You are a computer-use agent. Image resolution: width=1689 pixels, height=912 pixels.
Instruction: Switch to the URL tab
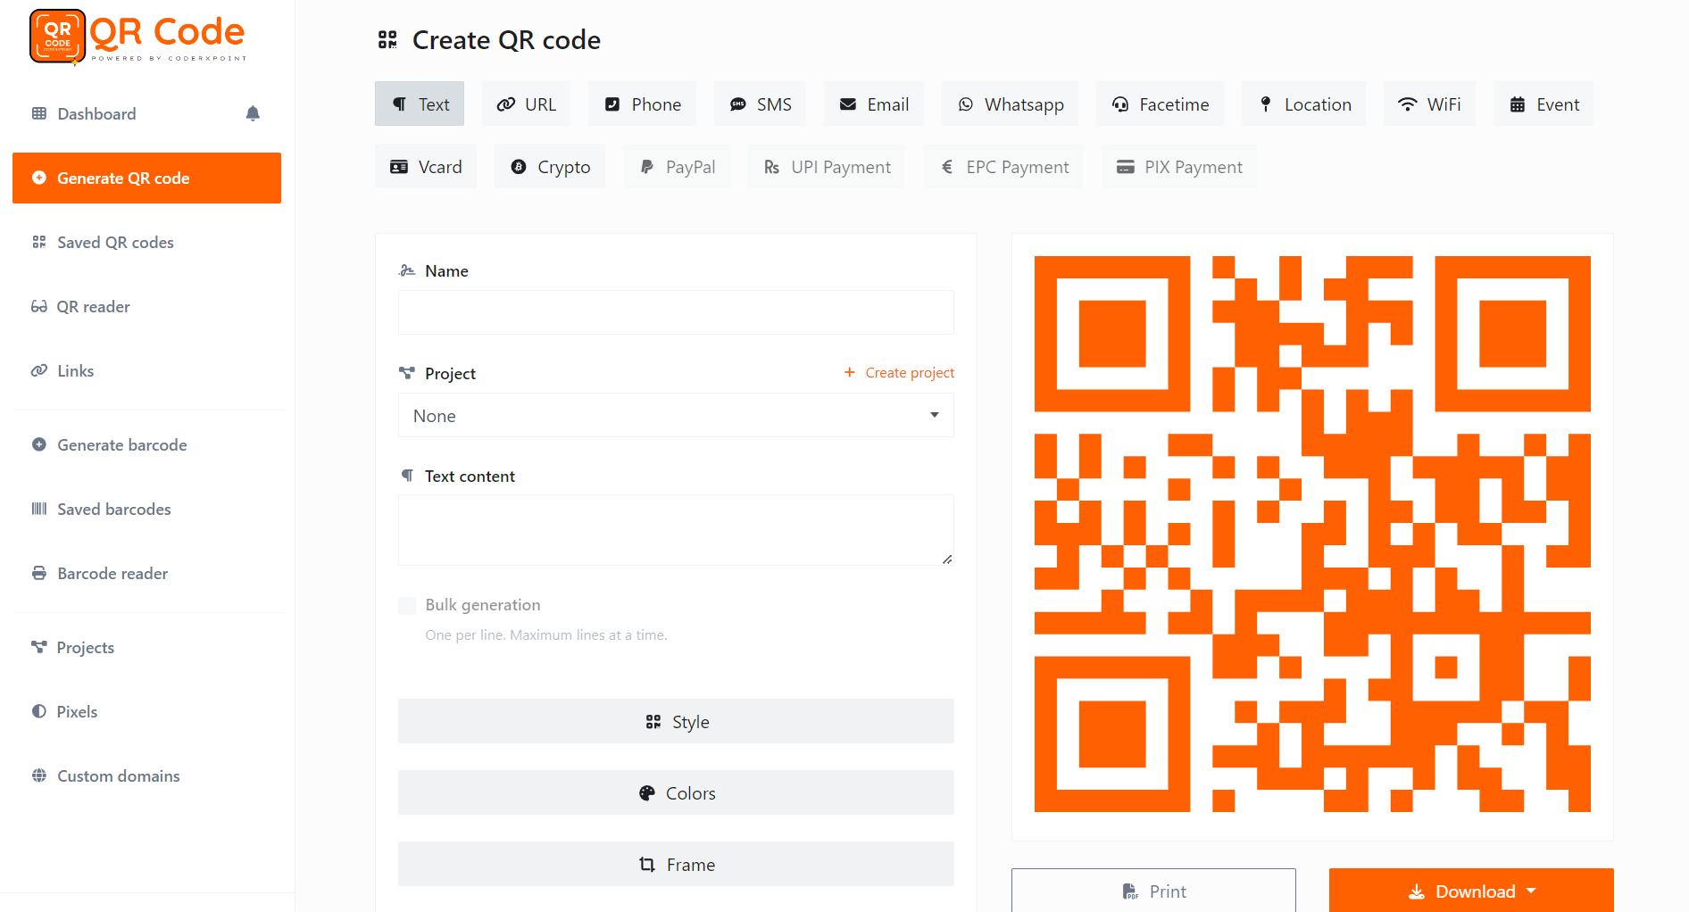tap(527, 104)
